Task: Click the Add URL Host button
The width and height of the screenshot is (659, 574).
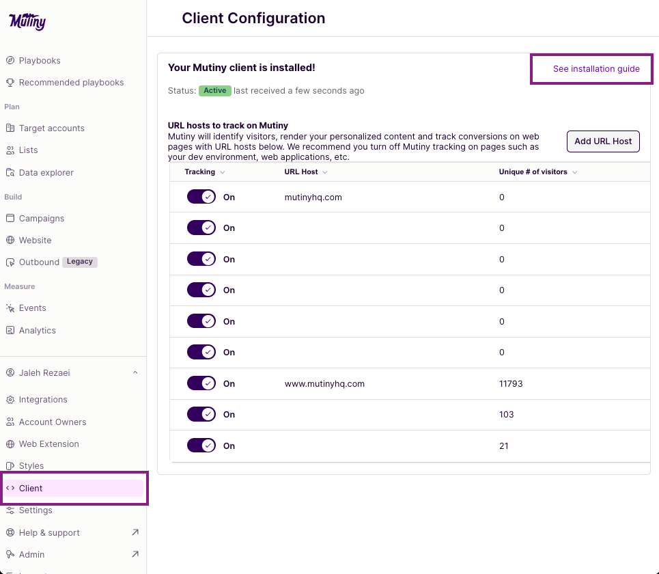Action: point(603,141)
